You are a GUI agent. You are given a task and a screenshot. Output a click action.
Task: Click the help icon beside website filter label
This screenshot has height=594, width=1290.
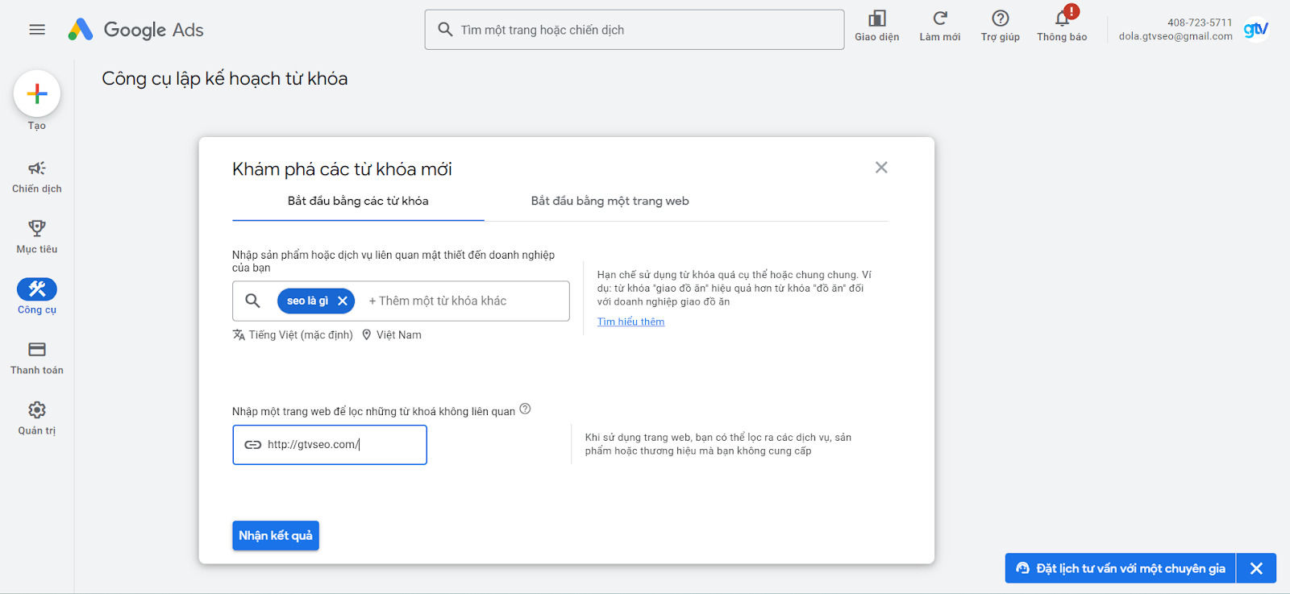click(x=525, y=409)
